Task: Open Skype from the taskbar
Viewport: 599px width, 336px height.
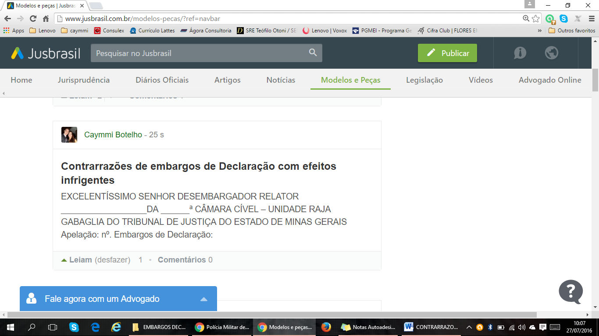Action: [x=74, y=327]
